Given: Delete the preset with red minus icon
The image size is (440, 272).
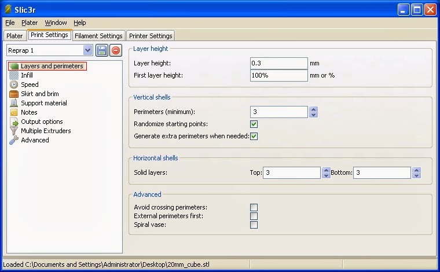Looking at the screenshot, I should (x=116, y=50).
